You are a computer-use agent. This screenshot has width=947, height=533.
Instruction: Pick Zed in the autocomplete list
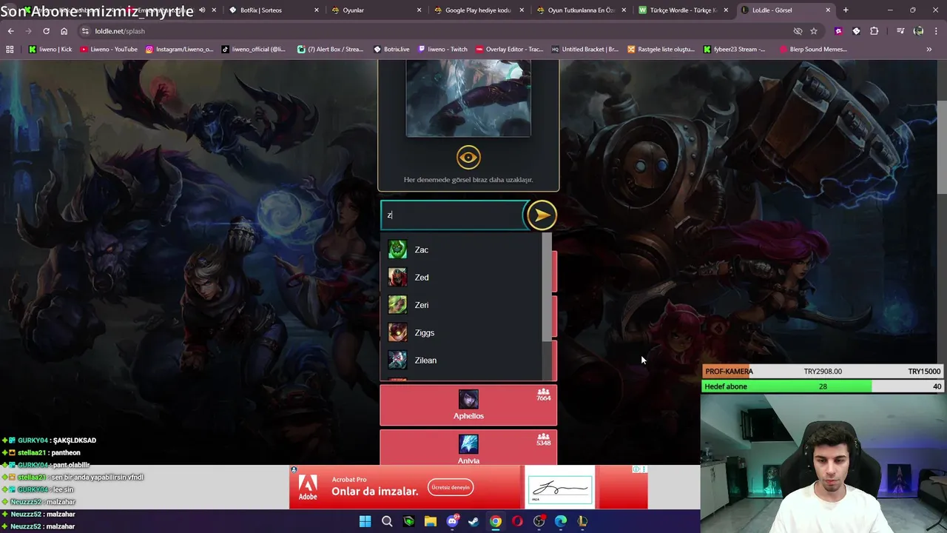[x=462, y=278]
